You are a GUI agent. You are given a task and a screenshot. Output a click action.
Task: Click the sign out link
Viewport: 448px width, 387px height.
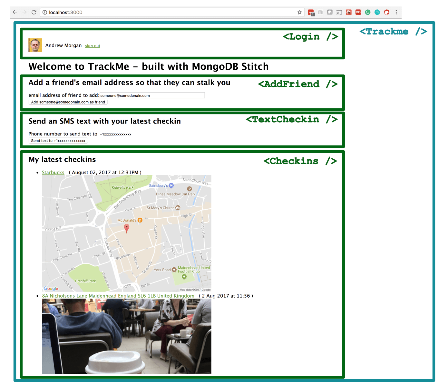93,46
